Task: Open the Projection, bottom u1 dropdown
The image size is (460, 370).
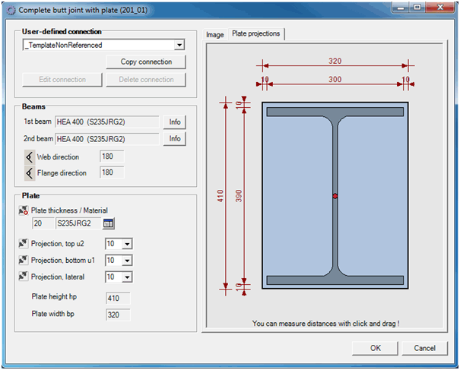Action: 126,261
